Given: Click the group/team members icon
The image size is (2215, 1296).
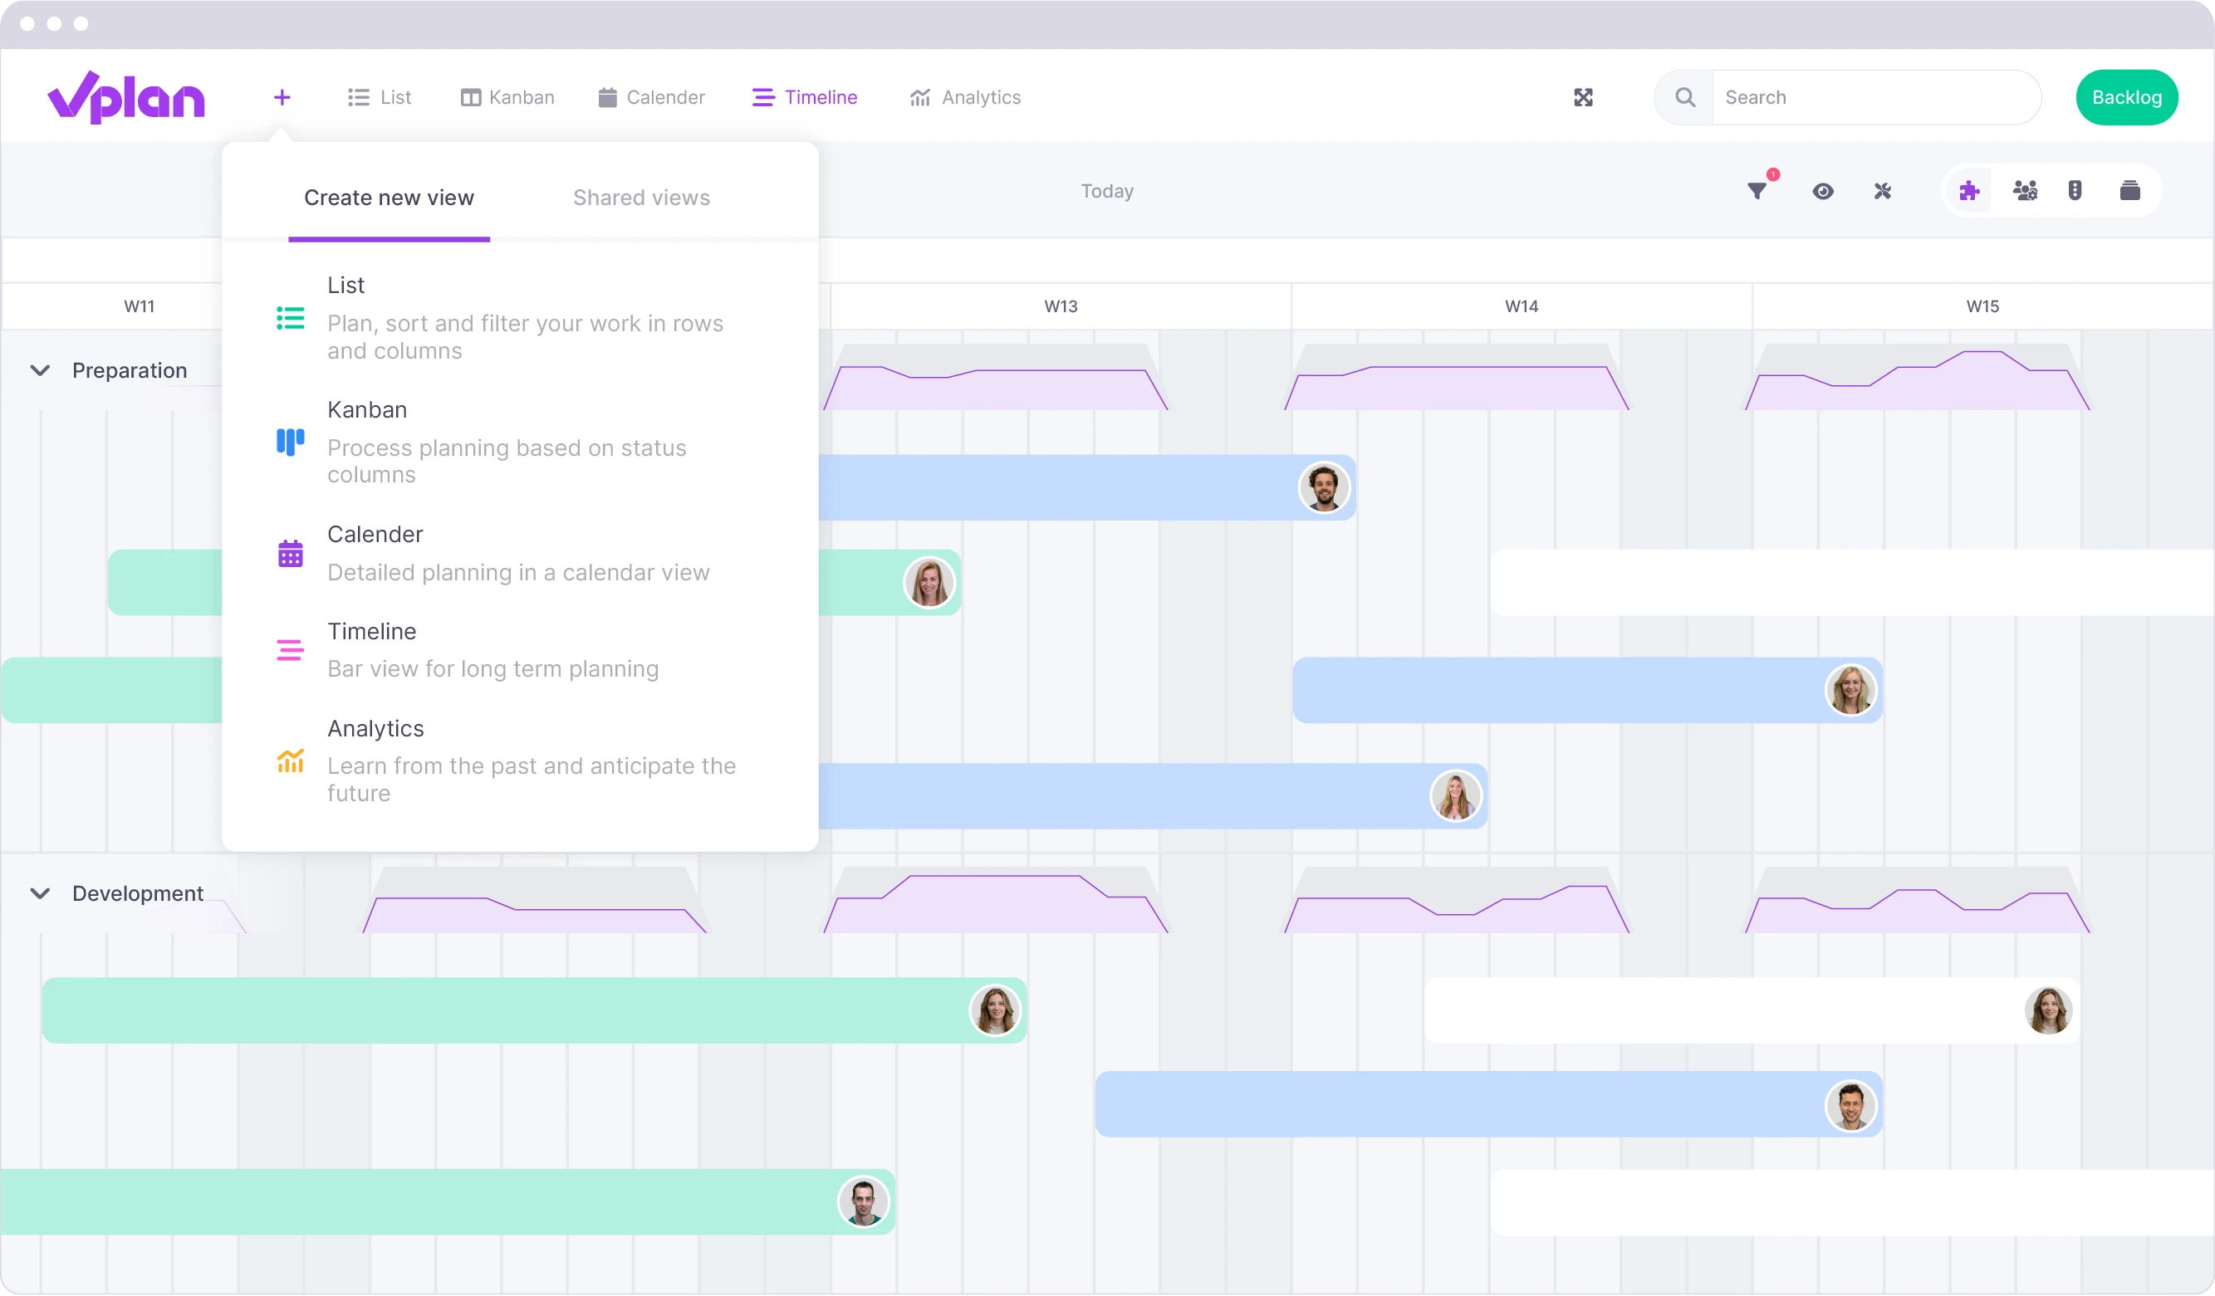Looking at the screenshot, I should (x=2026, y=190).
